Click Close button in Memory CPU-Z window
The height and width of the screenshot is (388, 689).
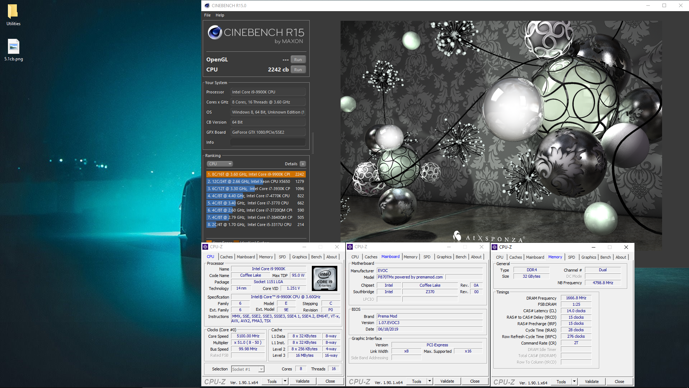(x=619, y=382)
